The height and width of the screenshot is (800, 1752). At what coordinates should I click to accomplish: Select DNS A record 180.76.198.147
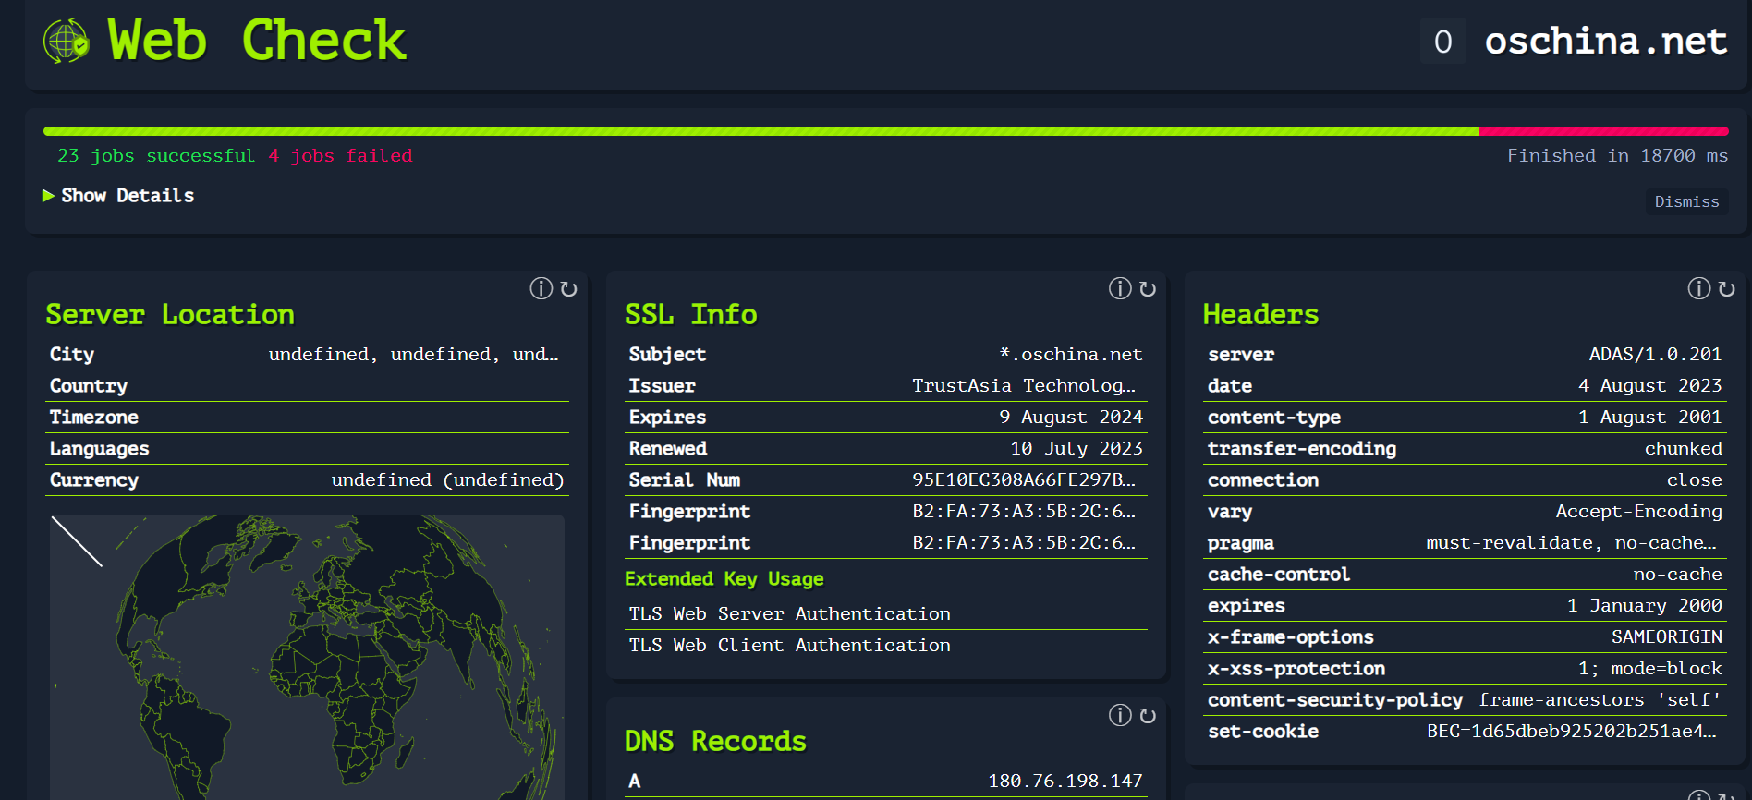click(x=885, y=782)
